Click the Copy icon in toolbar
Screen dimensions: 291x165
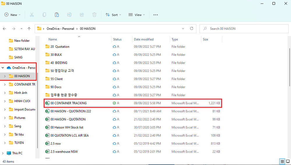tap(44, 15)
